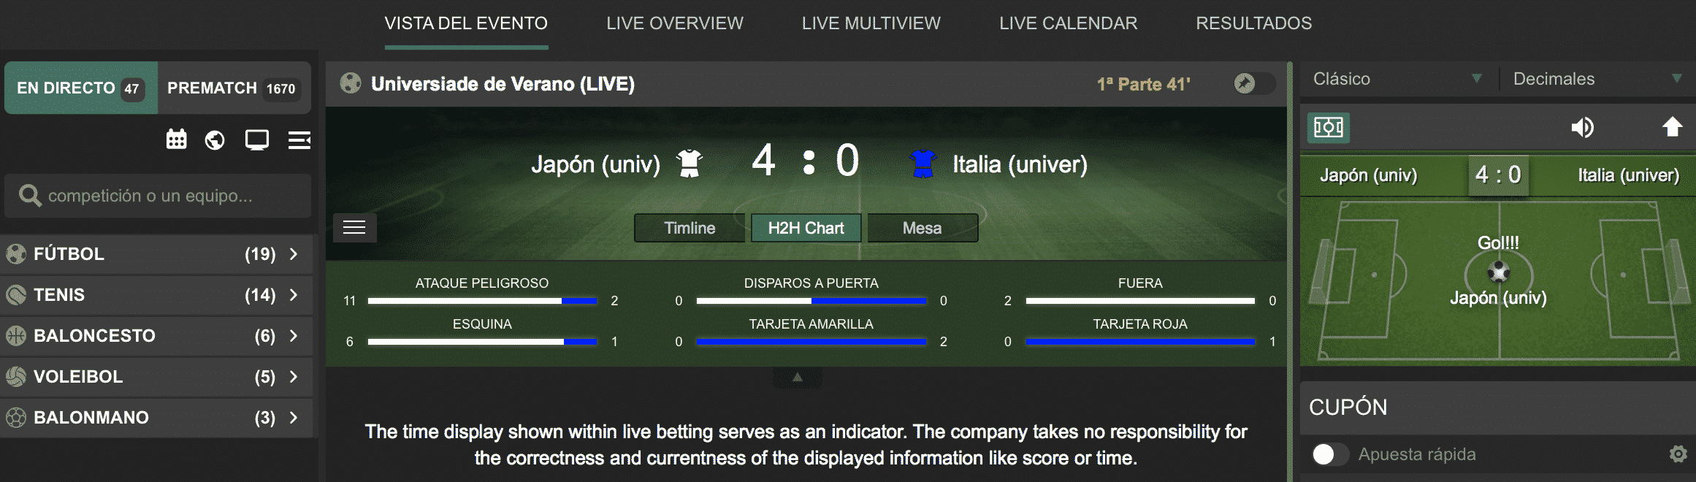Click the competition search field

pos(158,196)
